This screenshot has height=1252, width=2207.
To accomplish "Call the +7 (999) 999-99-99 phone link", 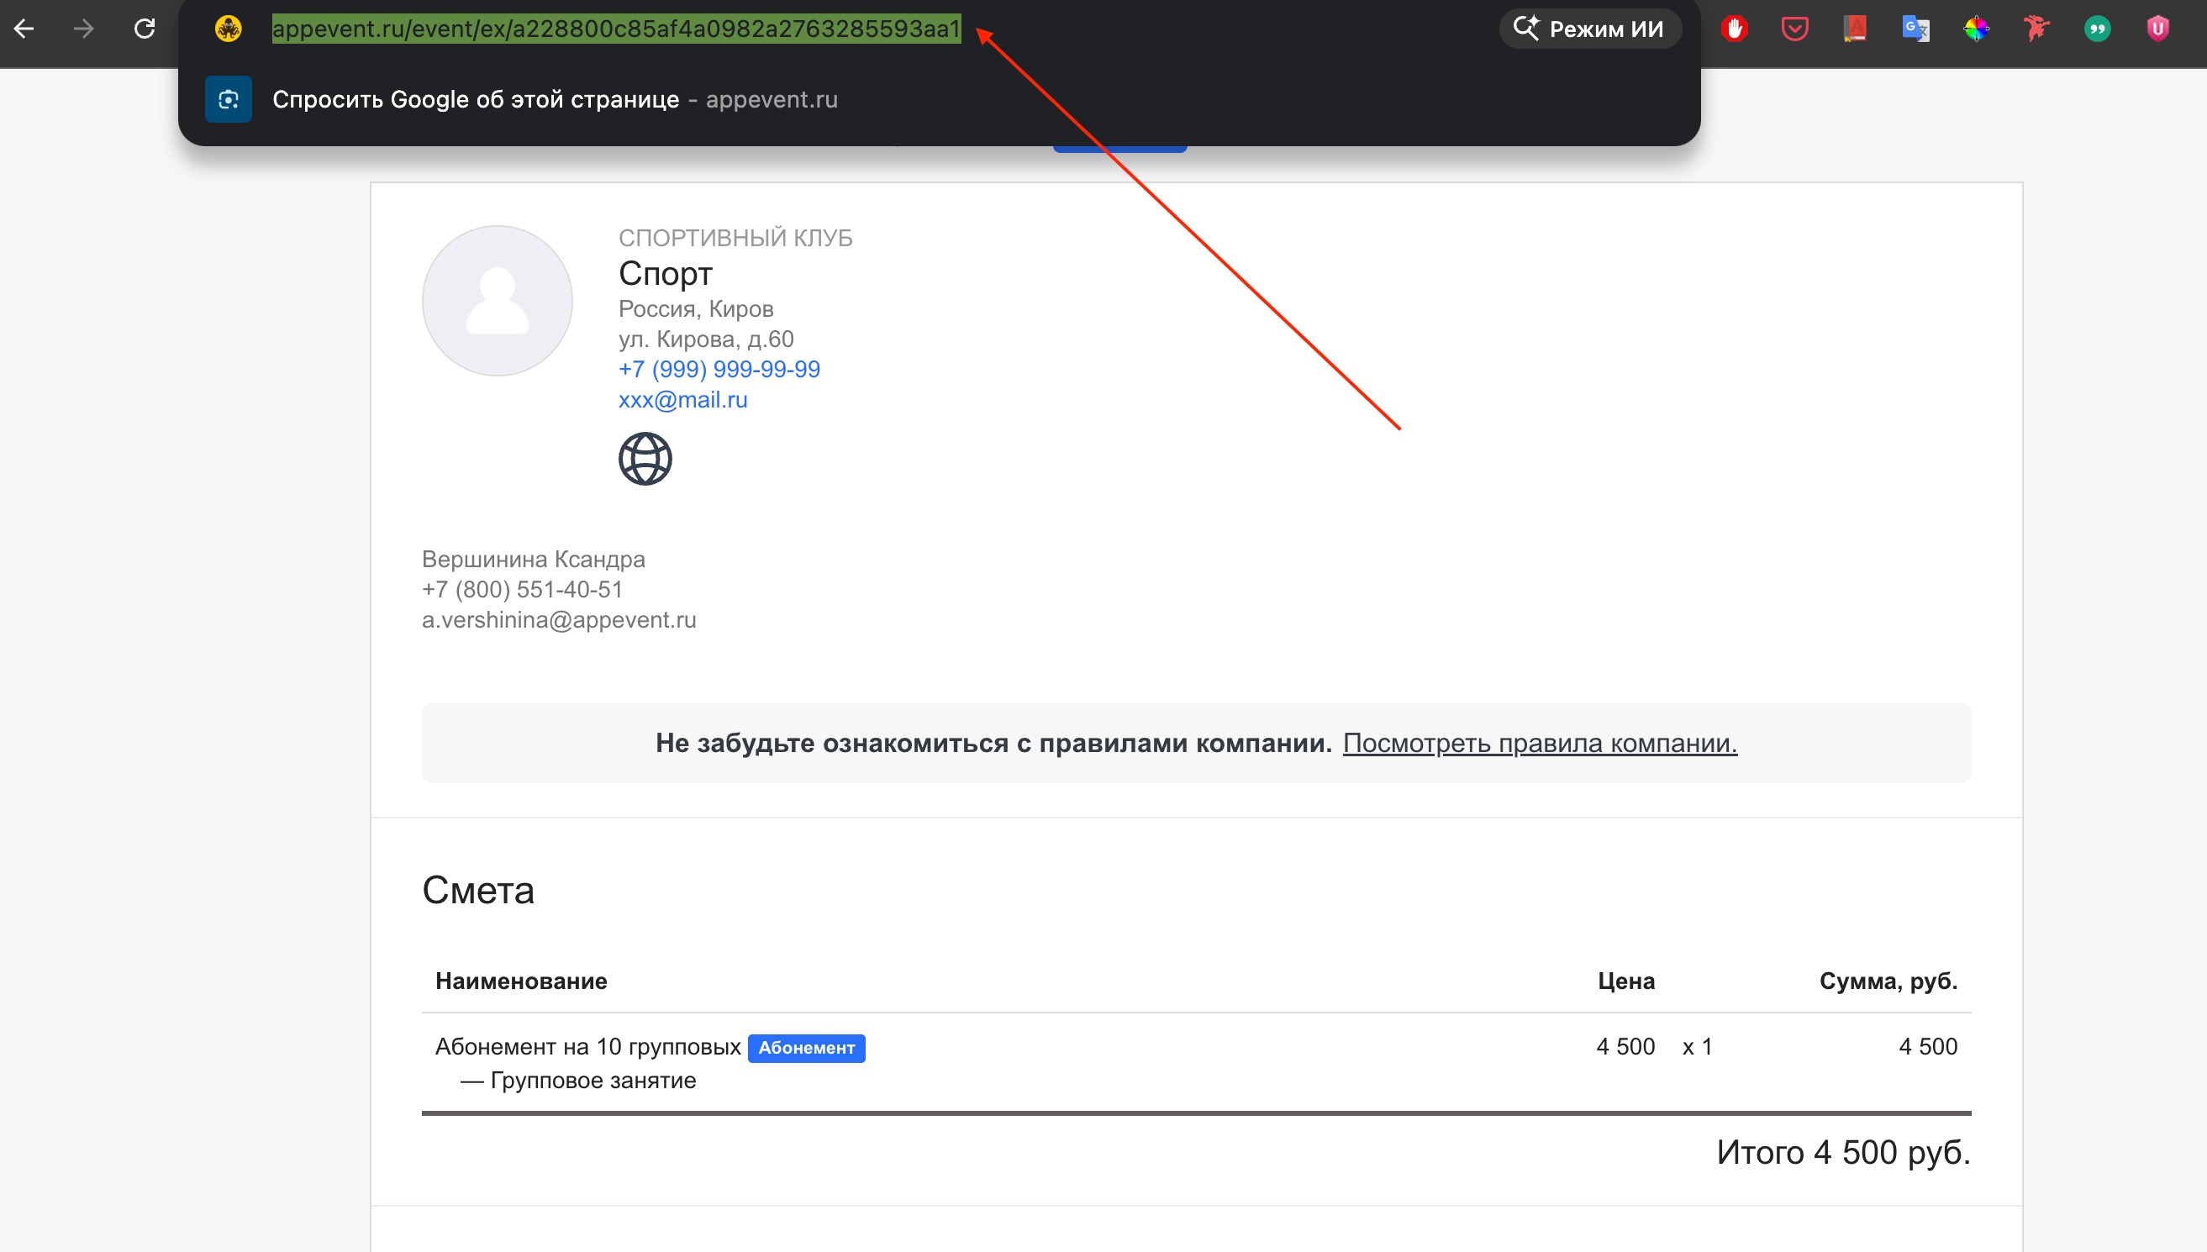I will click(719, 369).
